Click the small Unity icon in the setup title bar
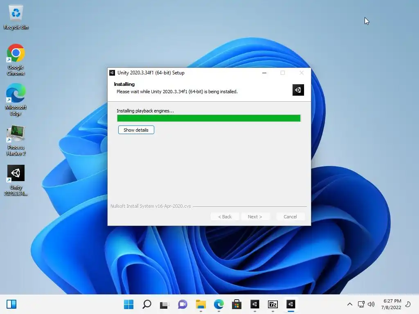419x314 pixels. click(x=112, y=73)
